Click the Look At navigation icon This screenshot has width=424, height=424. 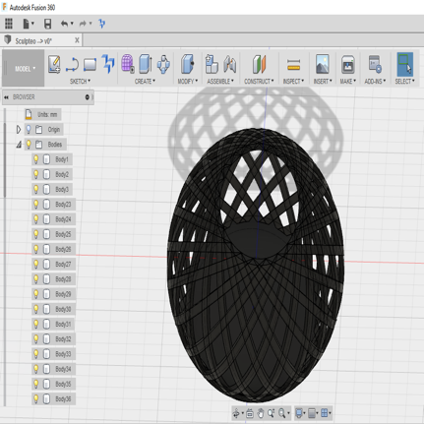point(250,413)
